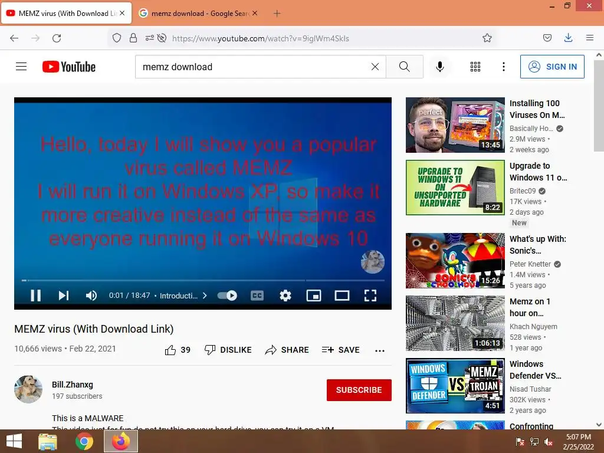Viewport: 604px width, 453px height.
Task: Mute the video player volume
Action: click(x=91, y=296)
